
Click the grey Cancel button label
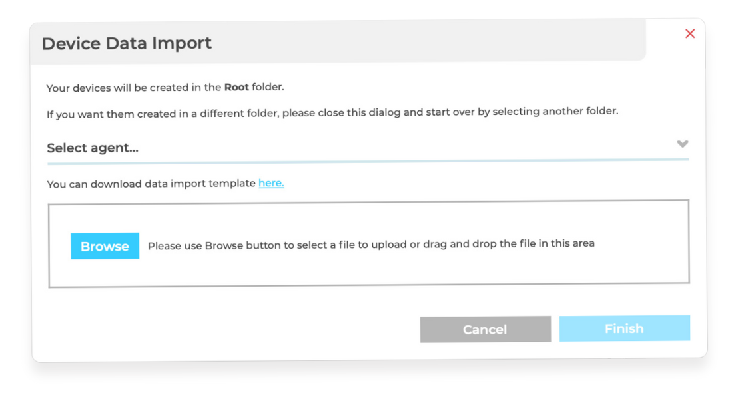click(x=485, y=330)
